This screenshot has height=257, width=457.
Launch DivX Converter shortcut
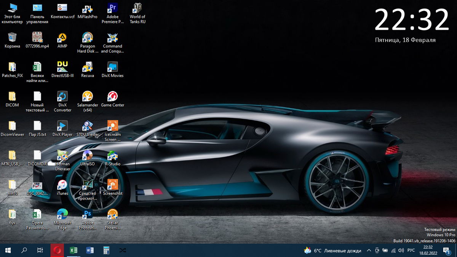[62, 101]
